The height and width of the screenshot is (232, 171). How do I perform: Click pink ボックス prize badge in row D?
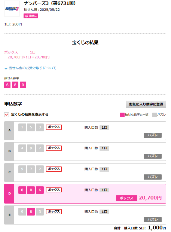(x=126, y=198)
